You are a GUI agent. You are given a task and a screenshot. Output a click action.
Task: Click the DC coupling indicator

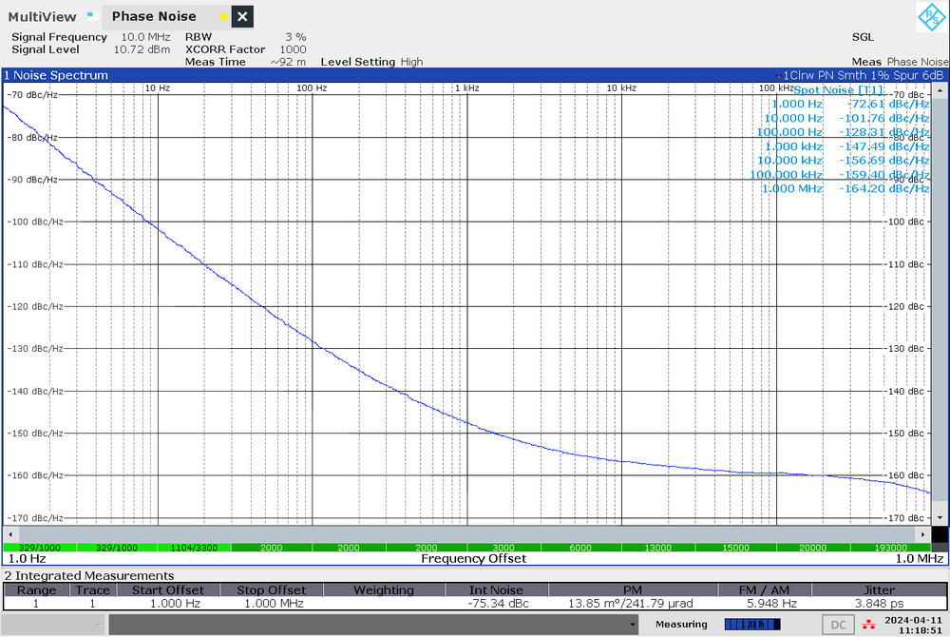[x=838, y=625]
